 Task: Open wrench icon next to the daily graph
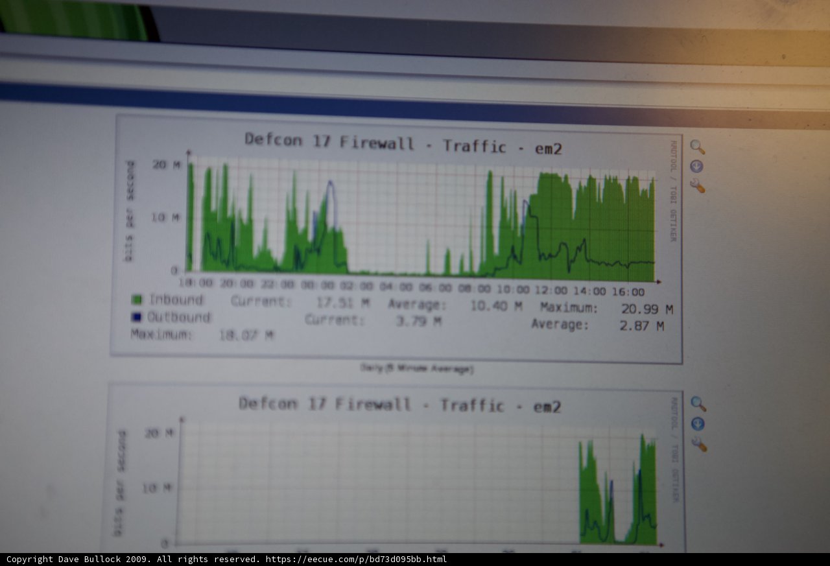click(698, 186)
